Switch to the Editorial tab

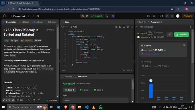[x=24, y=22]
